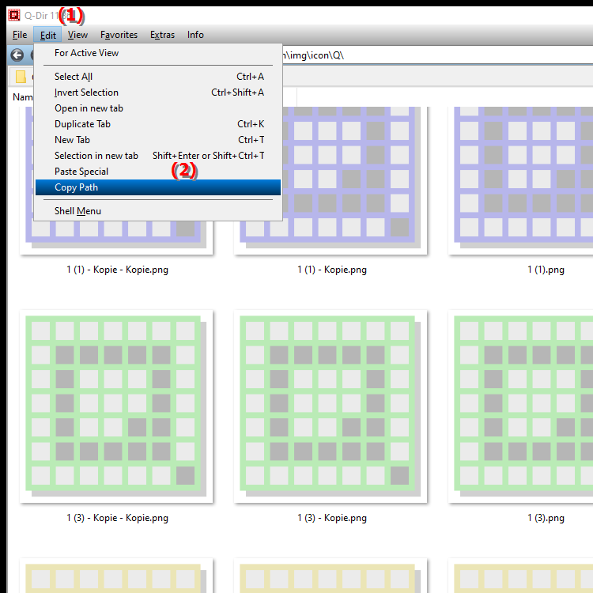Select thumbnail of 1 (1) - Kopie.png
This screenshot has height=593, width=593.
(330, 181)
